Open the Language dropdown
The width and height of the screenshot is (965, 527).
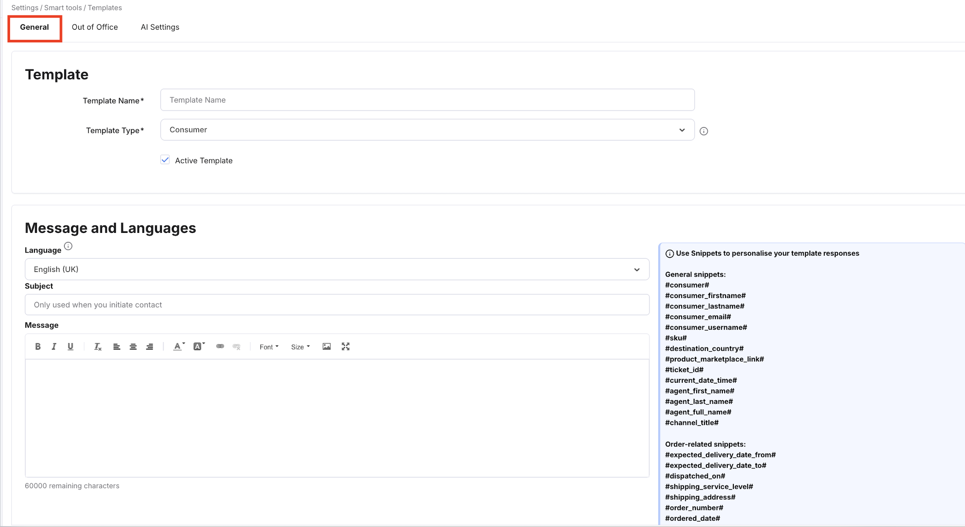[x=337, y=269]
